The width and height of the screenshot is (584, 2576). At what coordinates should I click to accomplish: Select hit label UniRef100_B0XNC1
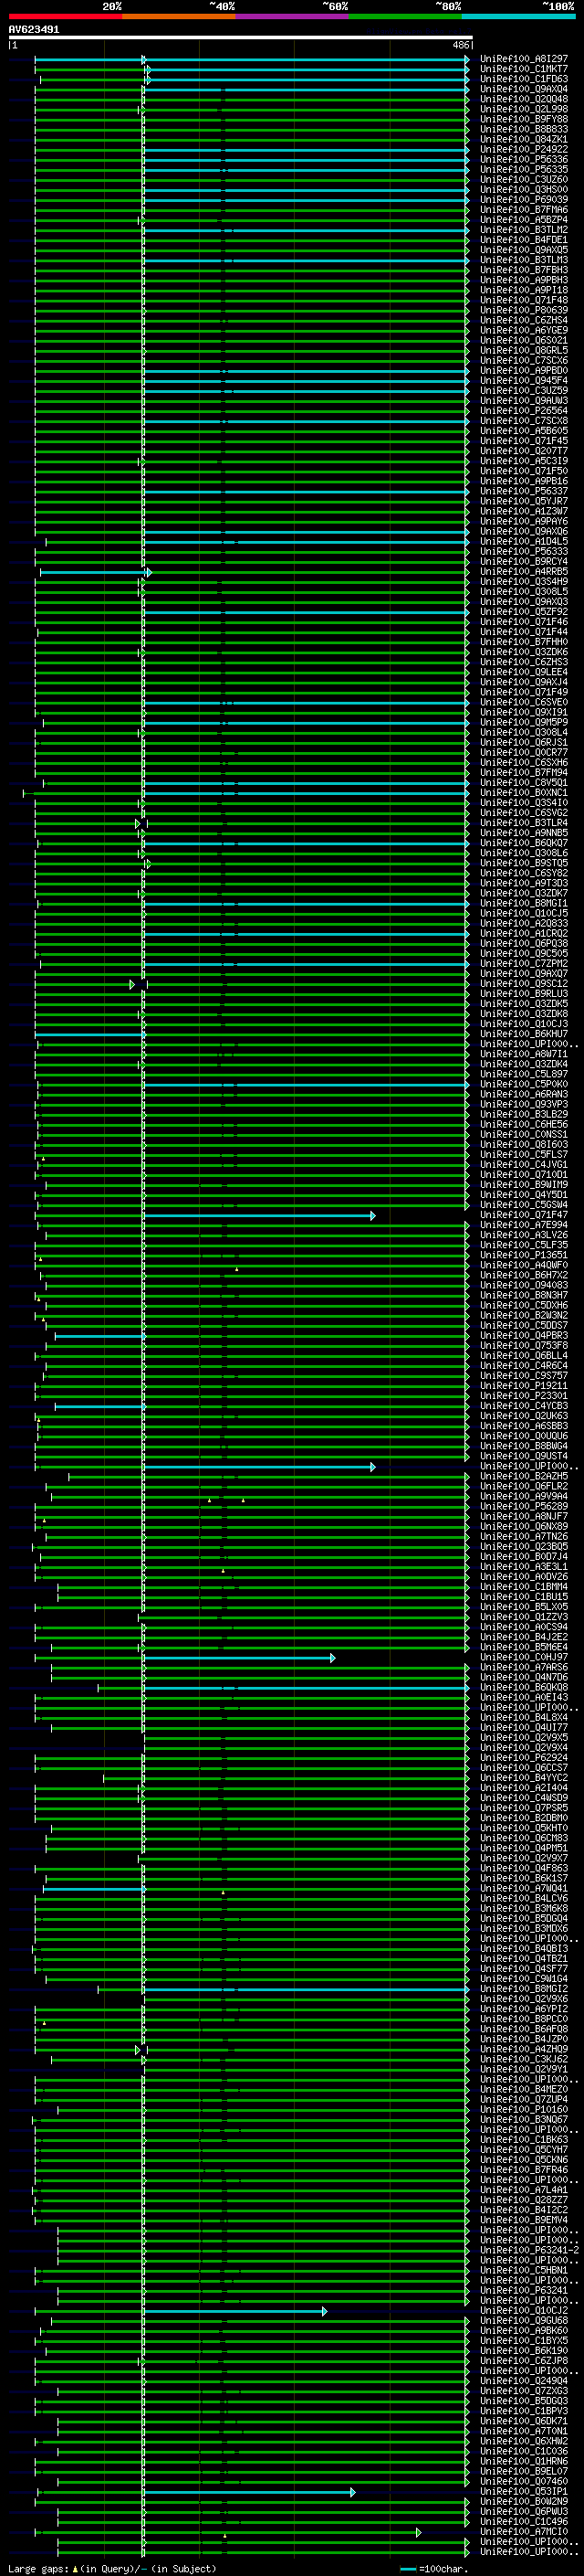523,792
